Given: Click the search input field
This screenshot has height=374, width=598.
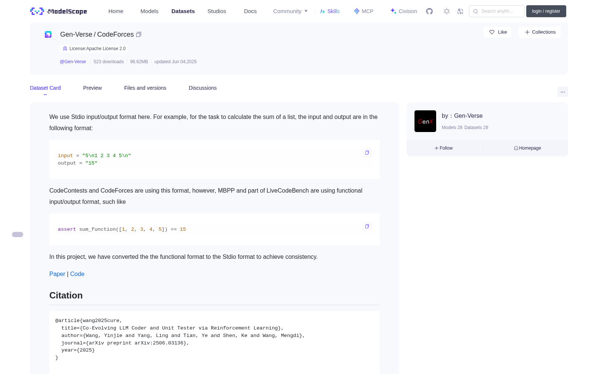Looking at the screenshot, I should 497,11.
